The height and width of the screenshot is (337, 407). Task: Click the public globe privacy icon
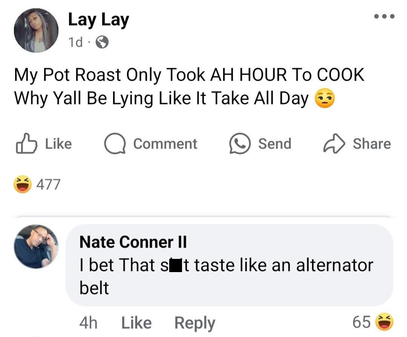pos(102,42)
